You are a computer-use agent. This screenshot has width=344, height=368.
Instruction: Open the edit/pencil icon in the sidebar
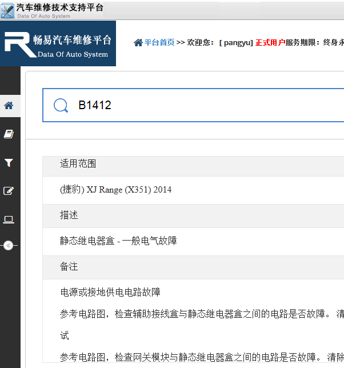pos(9,191)
